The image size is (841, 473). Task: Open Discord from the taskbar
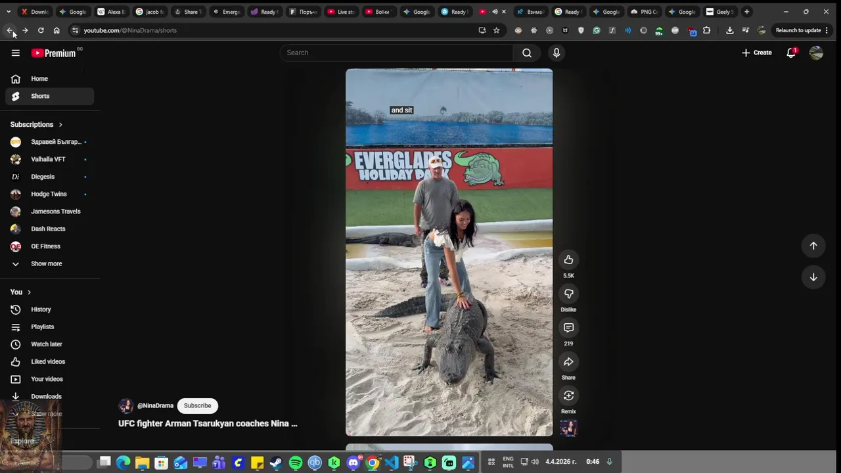(x=353, y=462)
